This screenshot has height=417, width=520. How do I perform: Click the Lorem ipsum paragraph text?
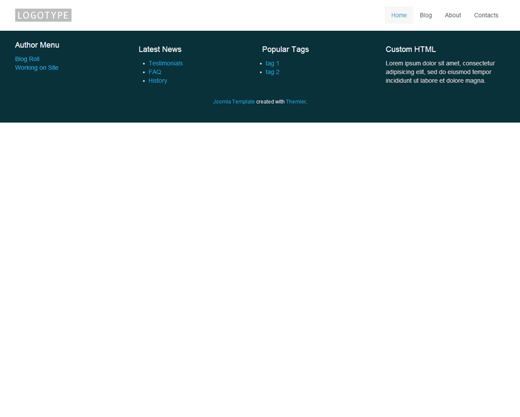coord(439,72)
